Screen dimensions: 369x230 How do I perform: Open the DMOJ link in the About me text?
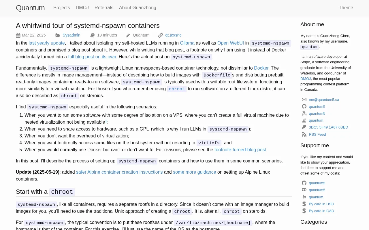(x=306, y=78)
